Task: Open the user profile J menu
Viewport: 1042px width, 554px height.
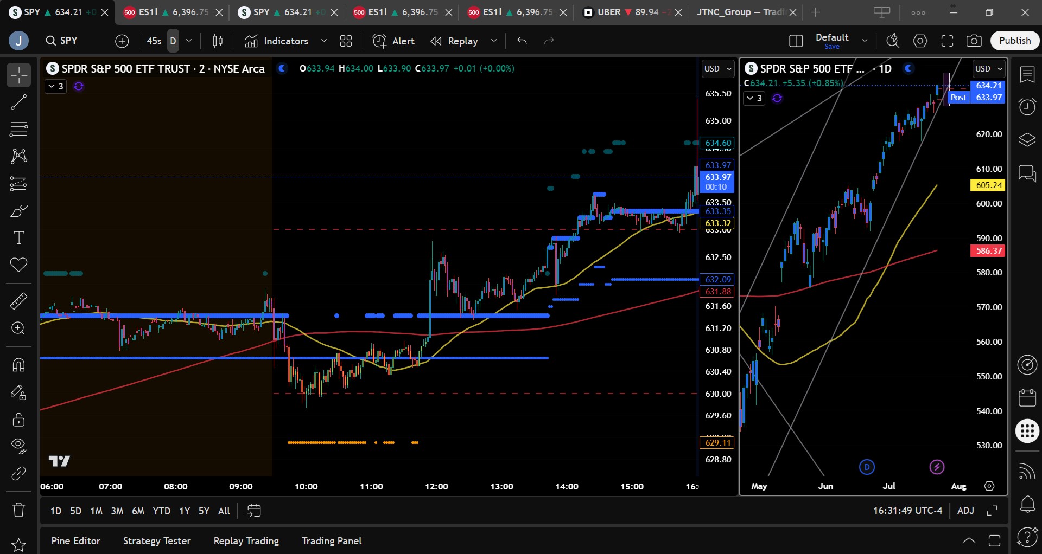Action: 18,41
